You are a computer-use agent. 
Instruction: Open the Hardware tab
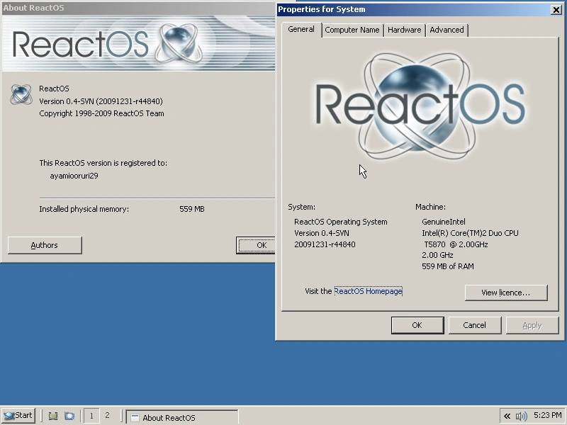[x=404, y=30]
